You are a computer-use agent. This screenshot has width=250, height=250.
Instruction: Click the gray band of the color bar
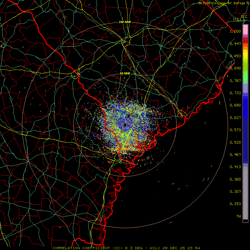pos(245,193)
